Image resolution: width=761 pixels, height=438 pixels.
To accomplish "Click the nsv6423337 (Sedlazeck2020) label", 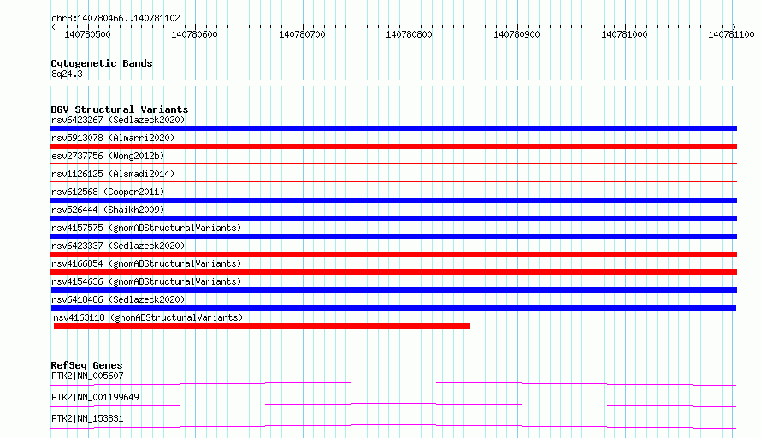I will click(x=118, y=246).
